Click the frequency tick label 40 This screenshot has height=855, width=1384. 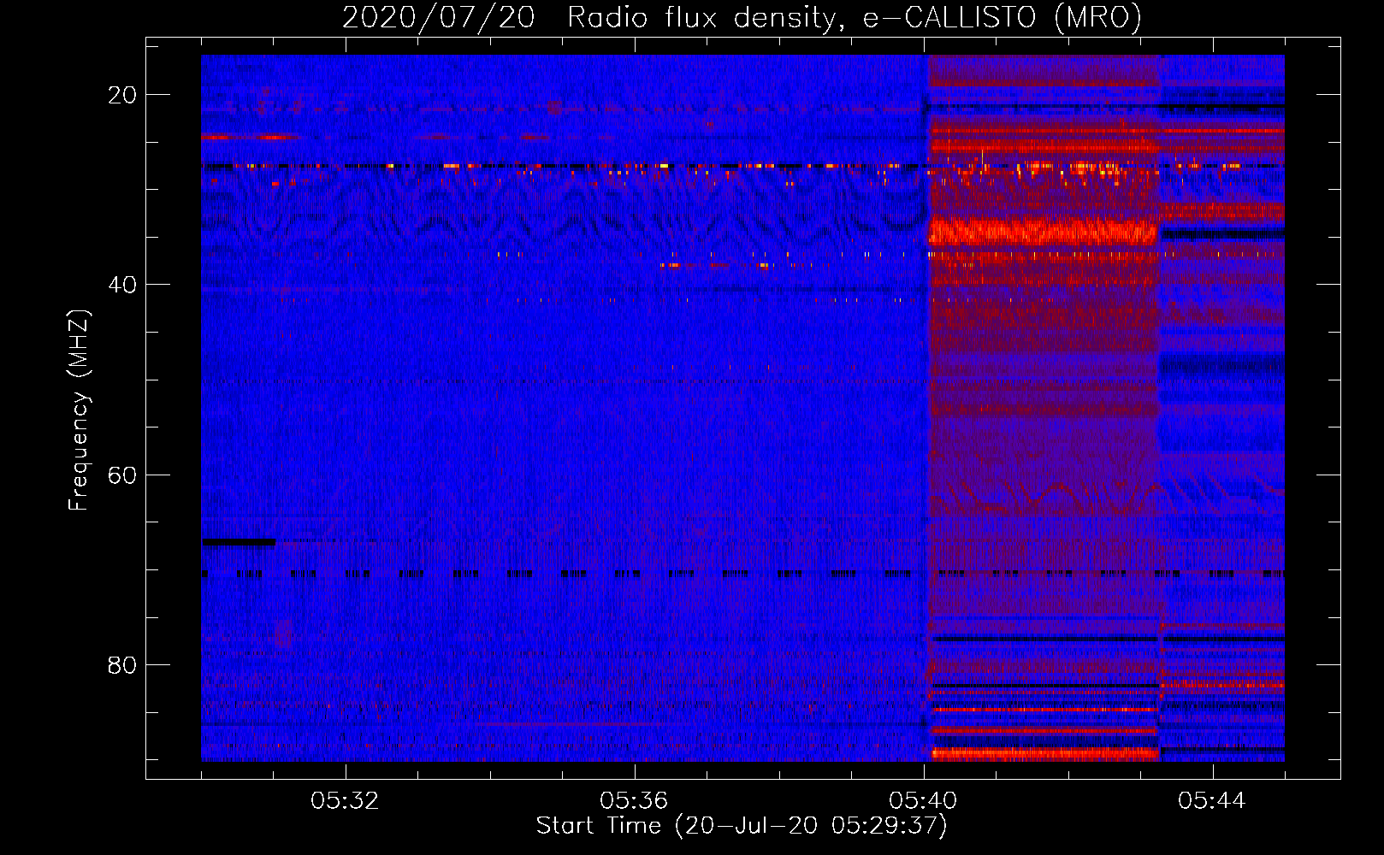click(122, 285)
